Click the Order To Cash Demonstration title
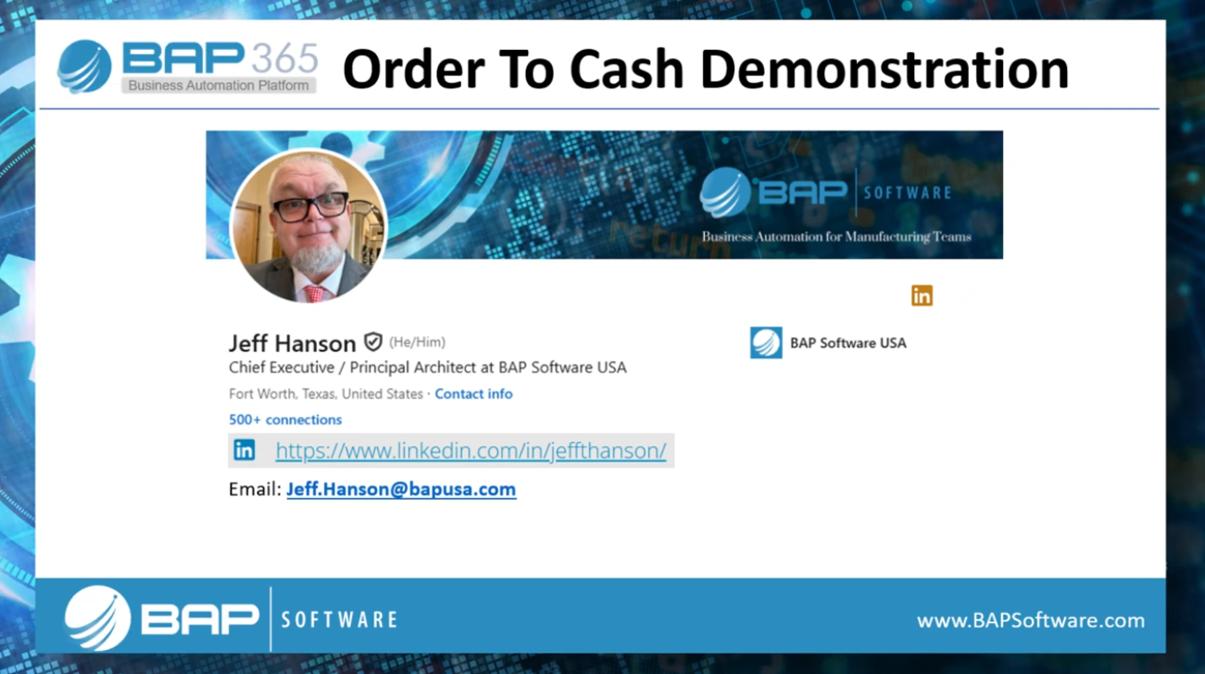This screenshot has height=674, width=1205. pos(706,69)
